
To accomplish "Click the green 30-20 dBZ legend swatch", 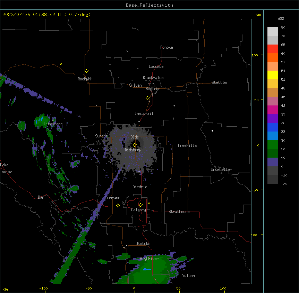I will coord(273,145).
